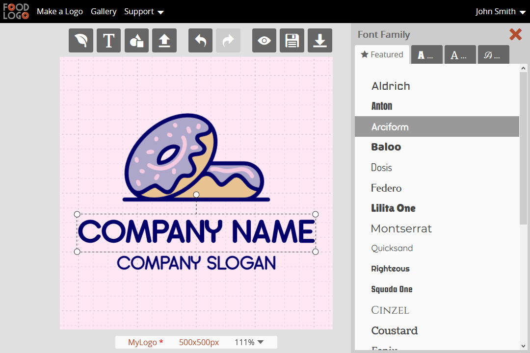The width and height of the screenshot is (530, 353).
Task: Download the finished logo
Action: (319, 40)
